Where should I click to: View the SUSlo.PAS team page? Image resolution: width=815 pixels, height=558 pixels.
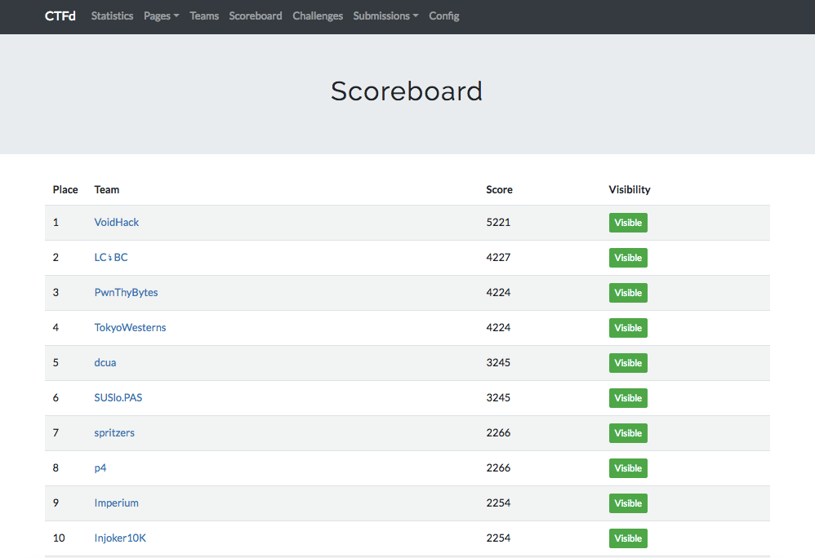coord(118,397)
